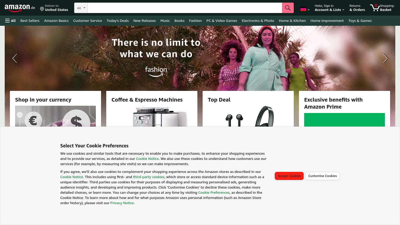Image resolution: width=400 pixels, height=225 pixels.
Task: Open Electronics & Photo
Action: [x=258, y=21]
